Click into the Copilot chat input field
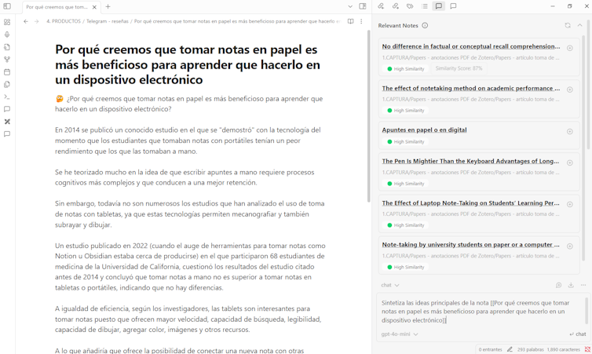Screen dimensions: 592x354 (475, 311)
